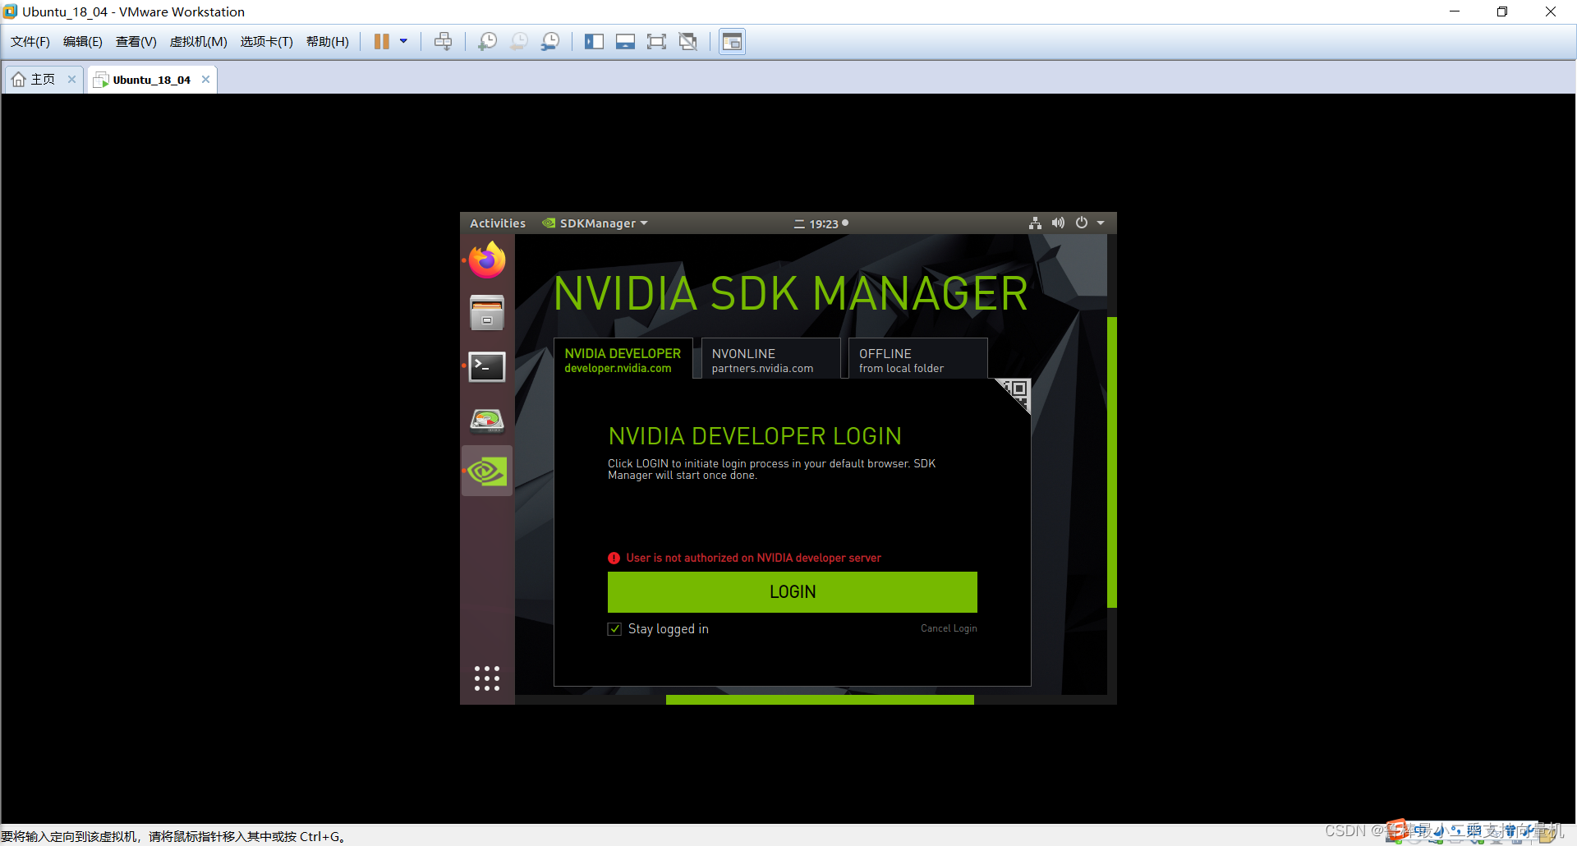Open Ubuntu Activities overview
The width and height of the screenshot is (1577, 846).
coord(498,223)
